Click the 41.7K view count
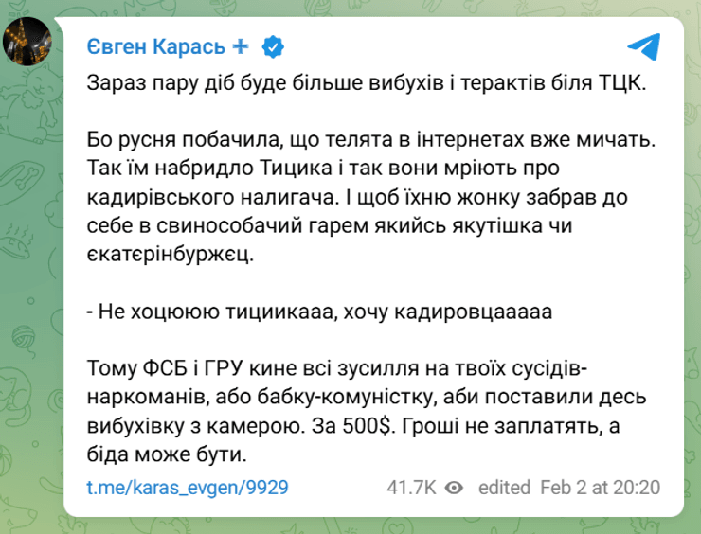This screenshot has height=534, width=701. [410, 488]
